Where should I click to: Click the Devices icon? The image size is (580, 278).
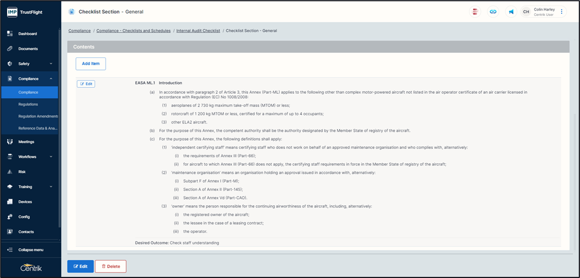tap(10, 202)
